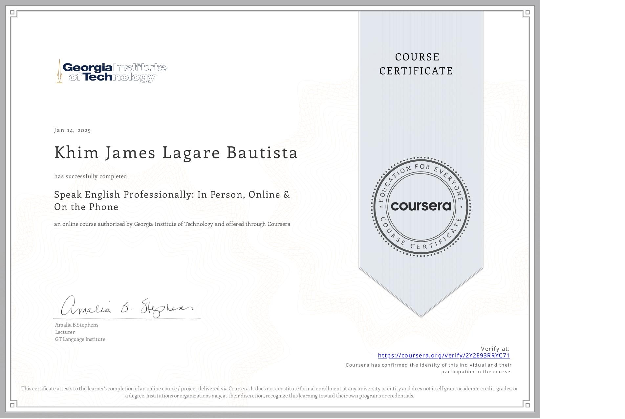Open the coursera.org verify link
625x419 pixels.
click(x=444, y=355)
